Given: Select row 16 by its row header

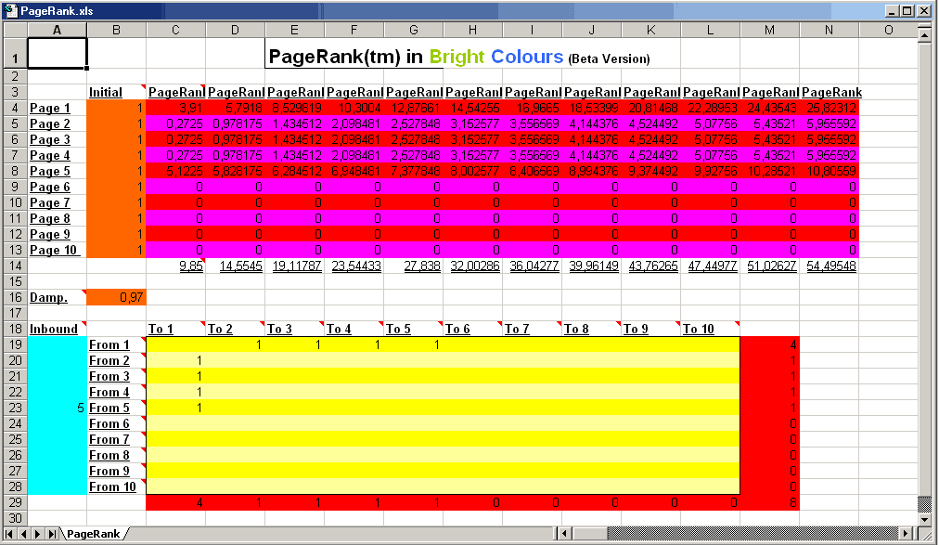Looking at the screenshot, I should pyautogui.click(x=15, y=298).
